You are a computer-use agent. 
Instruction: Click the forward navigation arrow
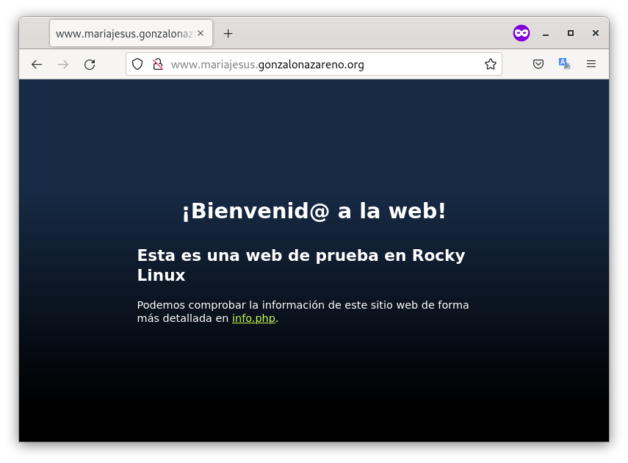tap(63, 65)
